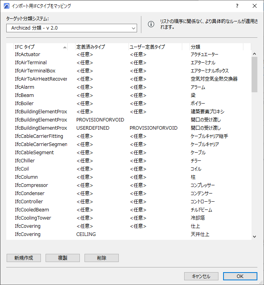This screenshot has width=264, height=285.
Task: Click the 新規作成 button
Action: coord(24,258)
